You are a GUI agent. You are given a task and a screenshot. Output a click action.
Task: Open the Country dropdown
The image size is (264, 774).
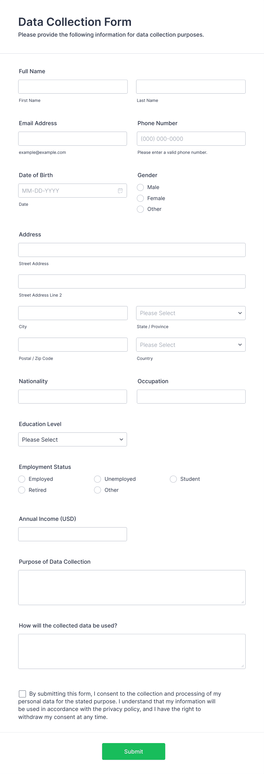coord(191,345)
